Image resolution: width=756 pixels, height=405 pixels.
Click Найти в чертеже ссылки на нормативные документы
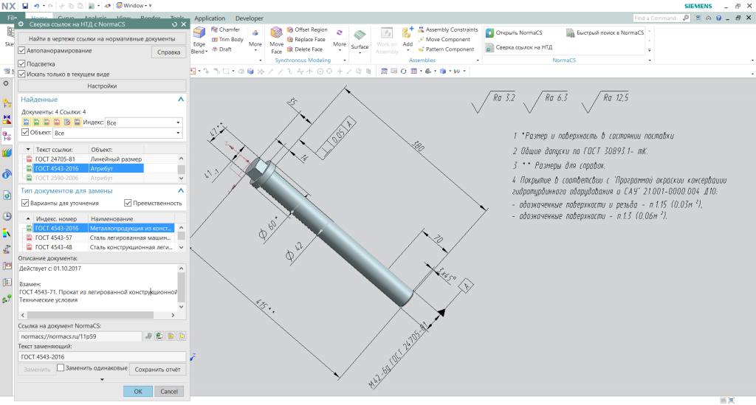[102, 38]
